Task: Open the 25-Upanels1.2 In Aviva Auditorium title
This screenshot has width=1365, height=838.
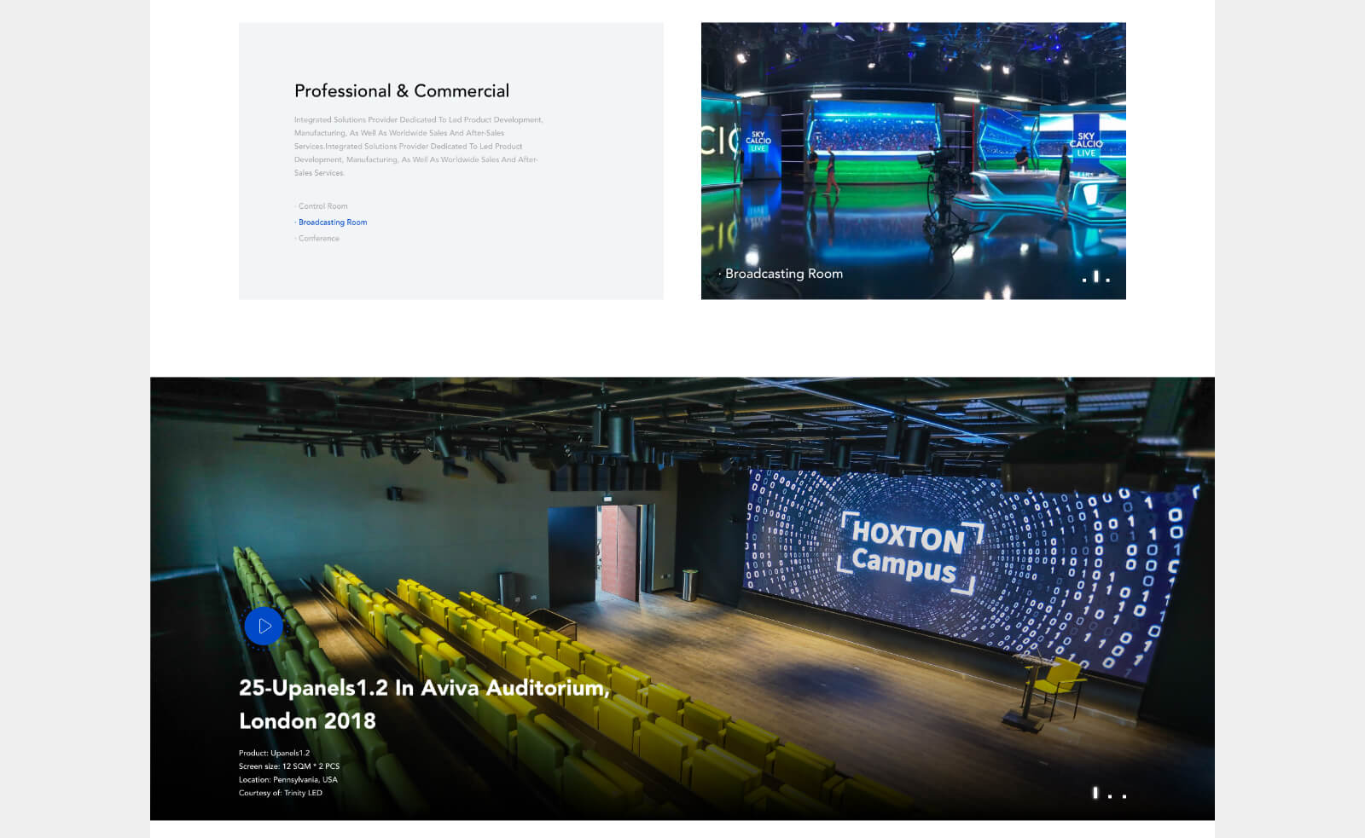Action: (424, 704)
